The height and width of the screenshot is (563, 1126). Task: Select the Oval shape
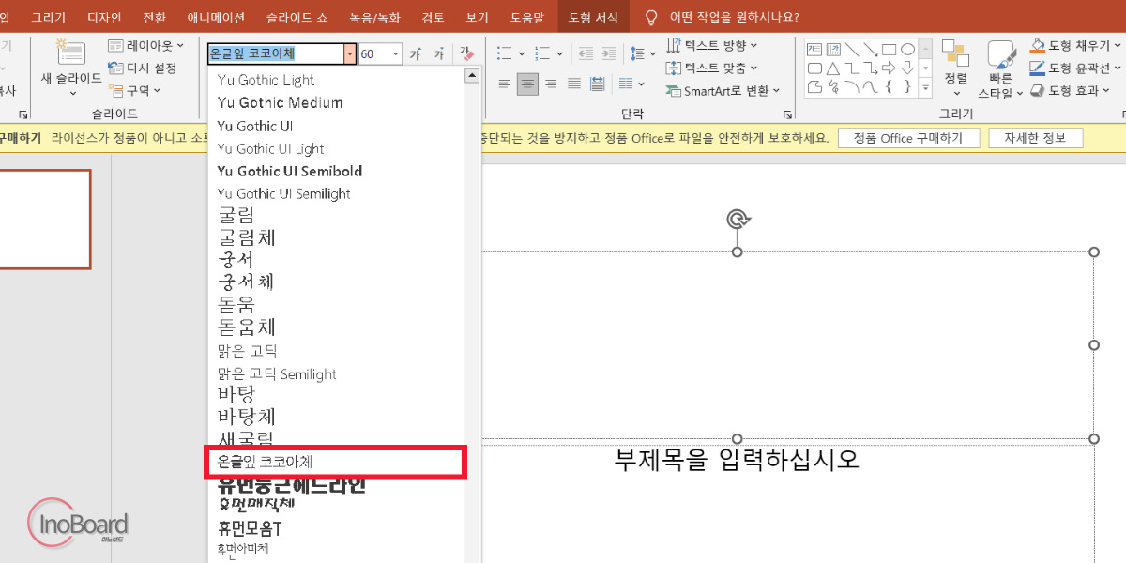907,50
